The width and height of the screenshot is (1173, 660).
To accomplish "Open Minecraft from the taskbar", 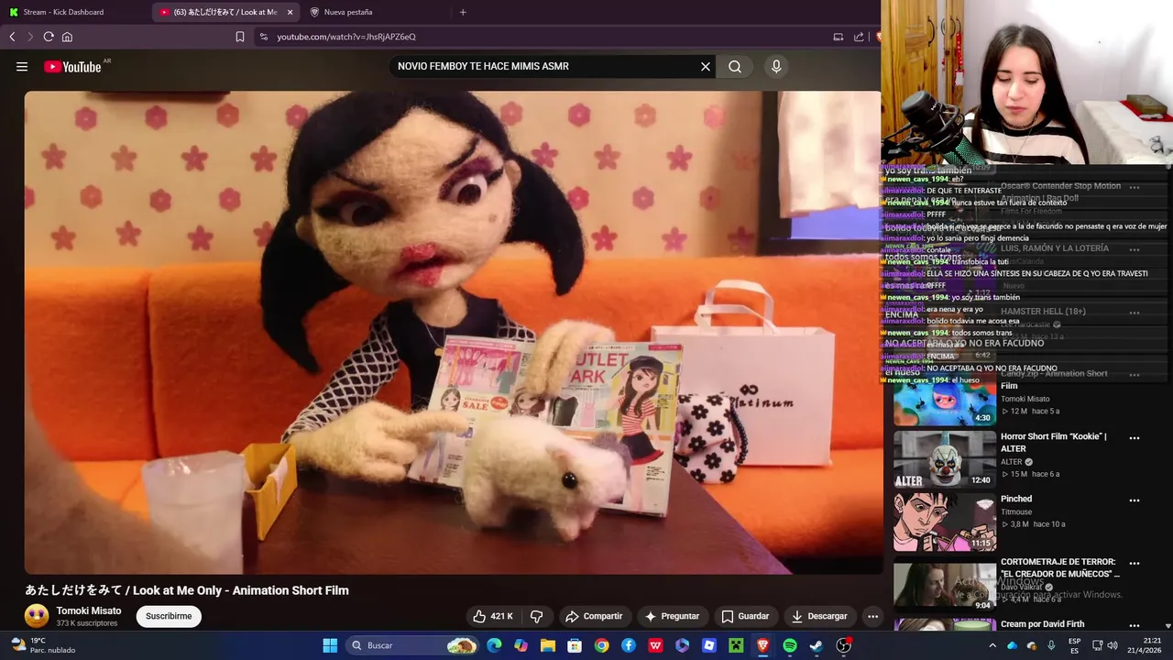I will (x=736, y=645).
